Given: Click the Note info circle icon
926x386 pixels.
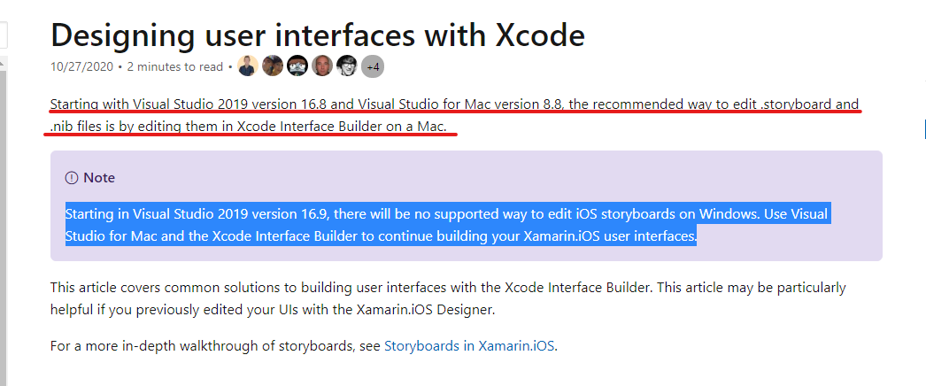Looking at the screenshot, I should (x=72, y=178).
